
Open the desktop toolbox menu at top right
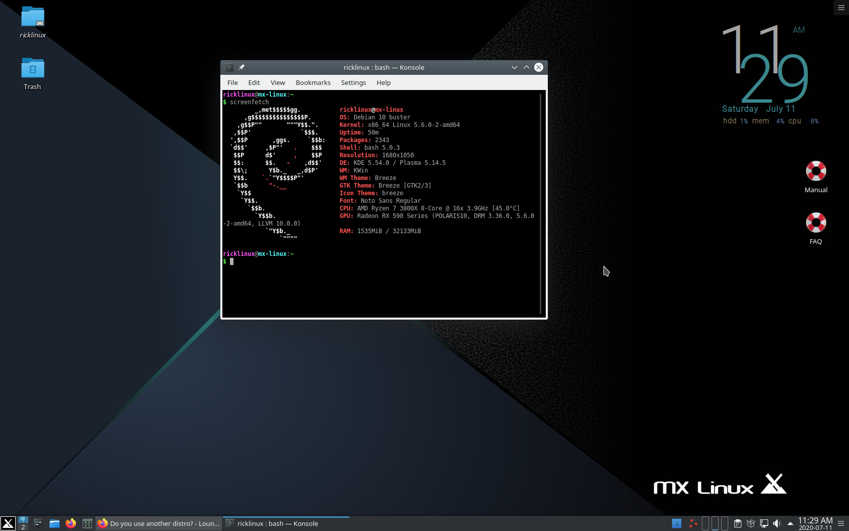coord(841,8)
